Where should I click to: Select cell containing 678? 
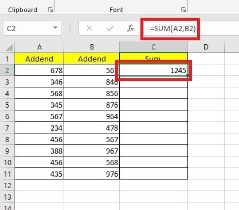tap(39, 70)
